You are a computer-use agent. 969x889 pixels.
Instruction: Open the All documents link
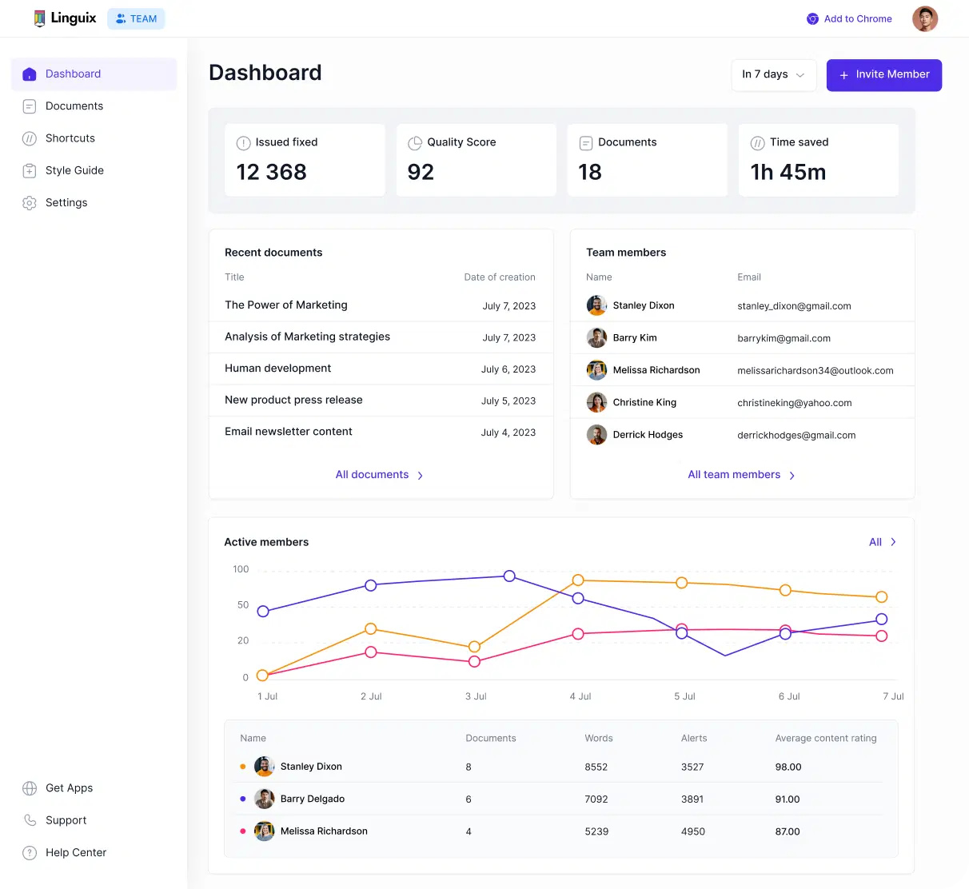pos(373,475)
